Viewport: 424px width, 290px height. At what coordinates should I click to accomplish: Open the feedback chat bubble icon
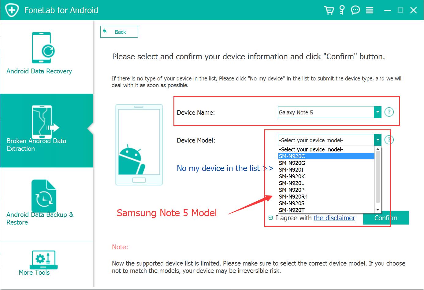[x=355, y=10]
